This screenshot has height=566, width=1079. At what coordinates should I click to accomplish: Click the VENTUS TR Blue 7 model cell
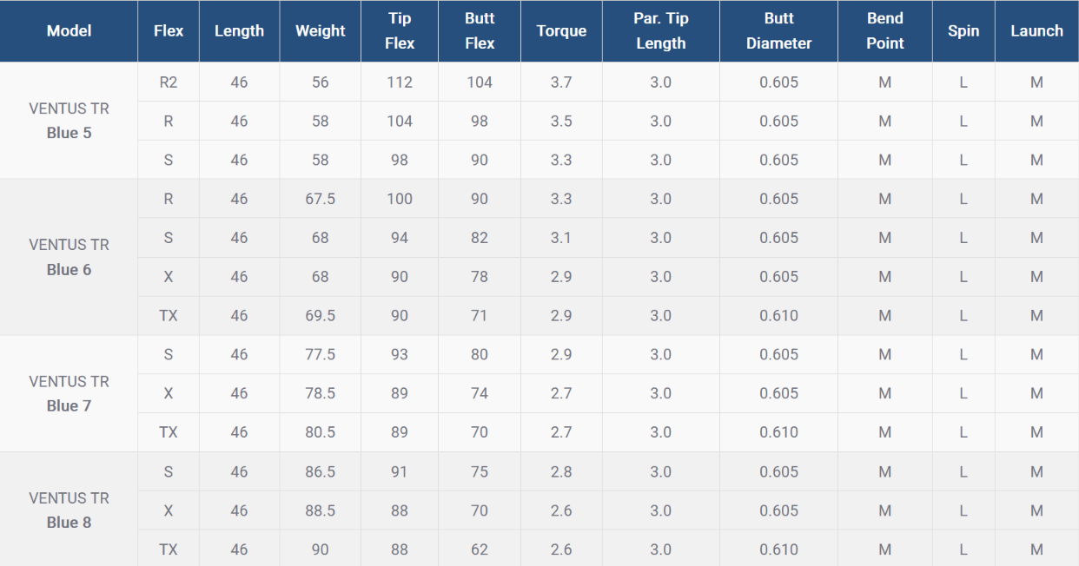(x=69, y=393)
